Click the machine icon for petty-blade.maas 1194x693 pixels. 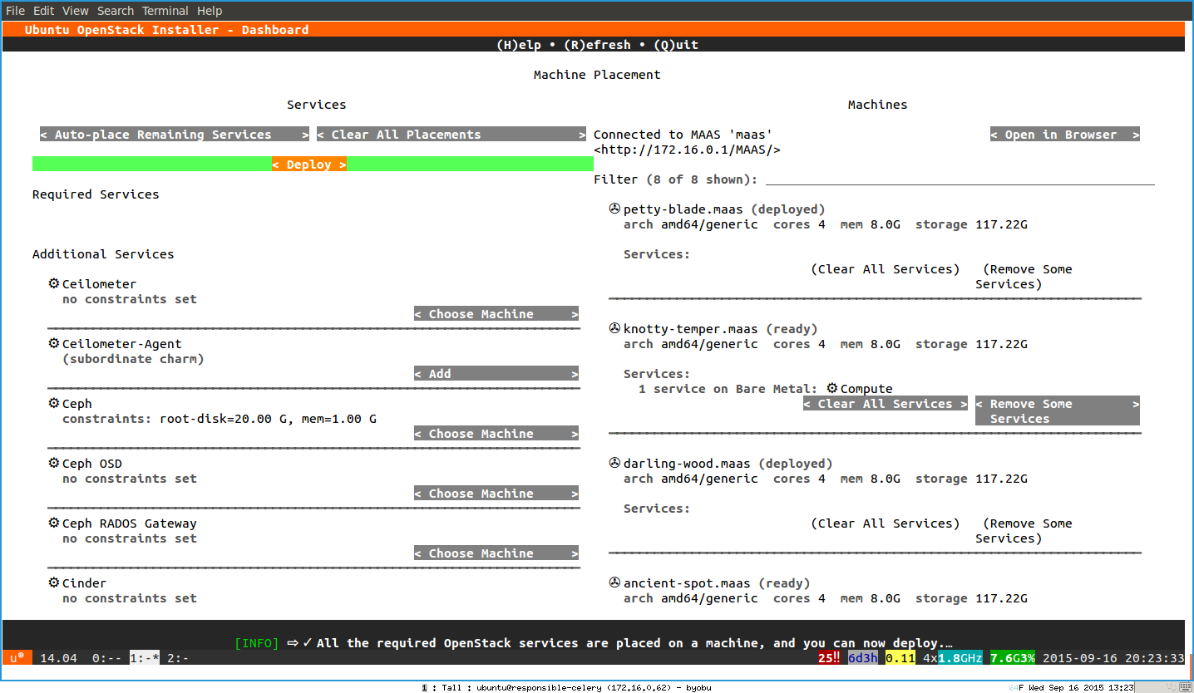pyautogui.click(x=615, y=209)
